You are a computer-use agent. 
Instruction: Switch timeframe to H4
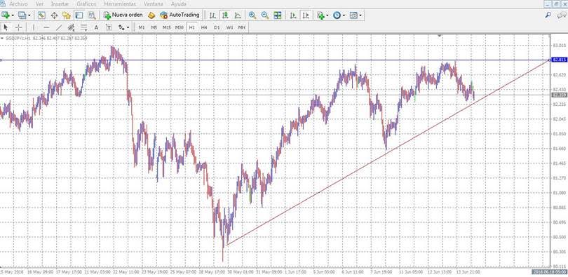tap(204, 27)
